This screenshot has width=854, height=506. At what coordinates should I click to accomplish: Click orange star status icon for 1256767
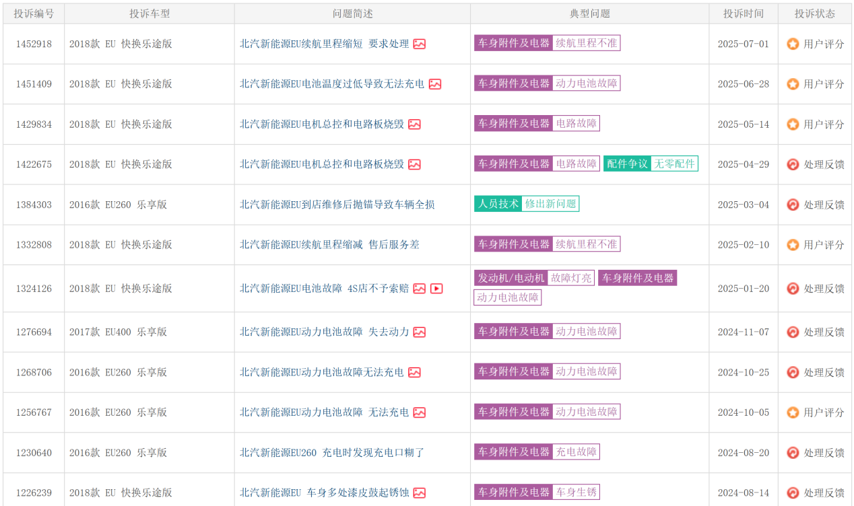(793, 412)
